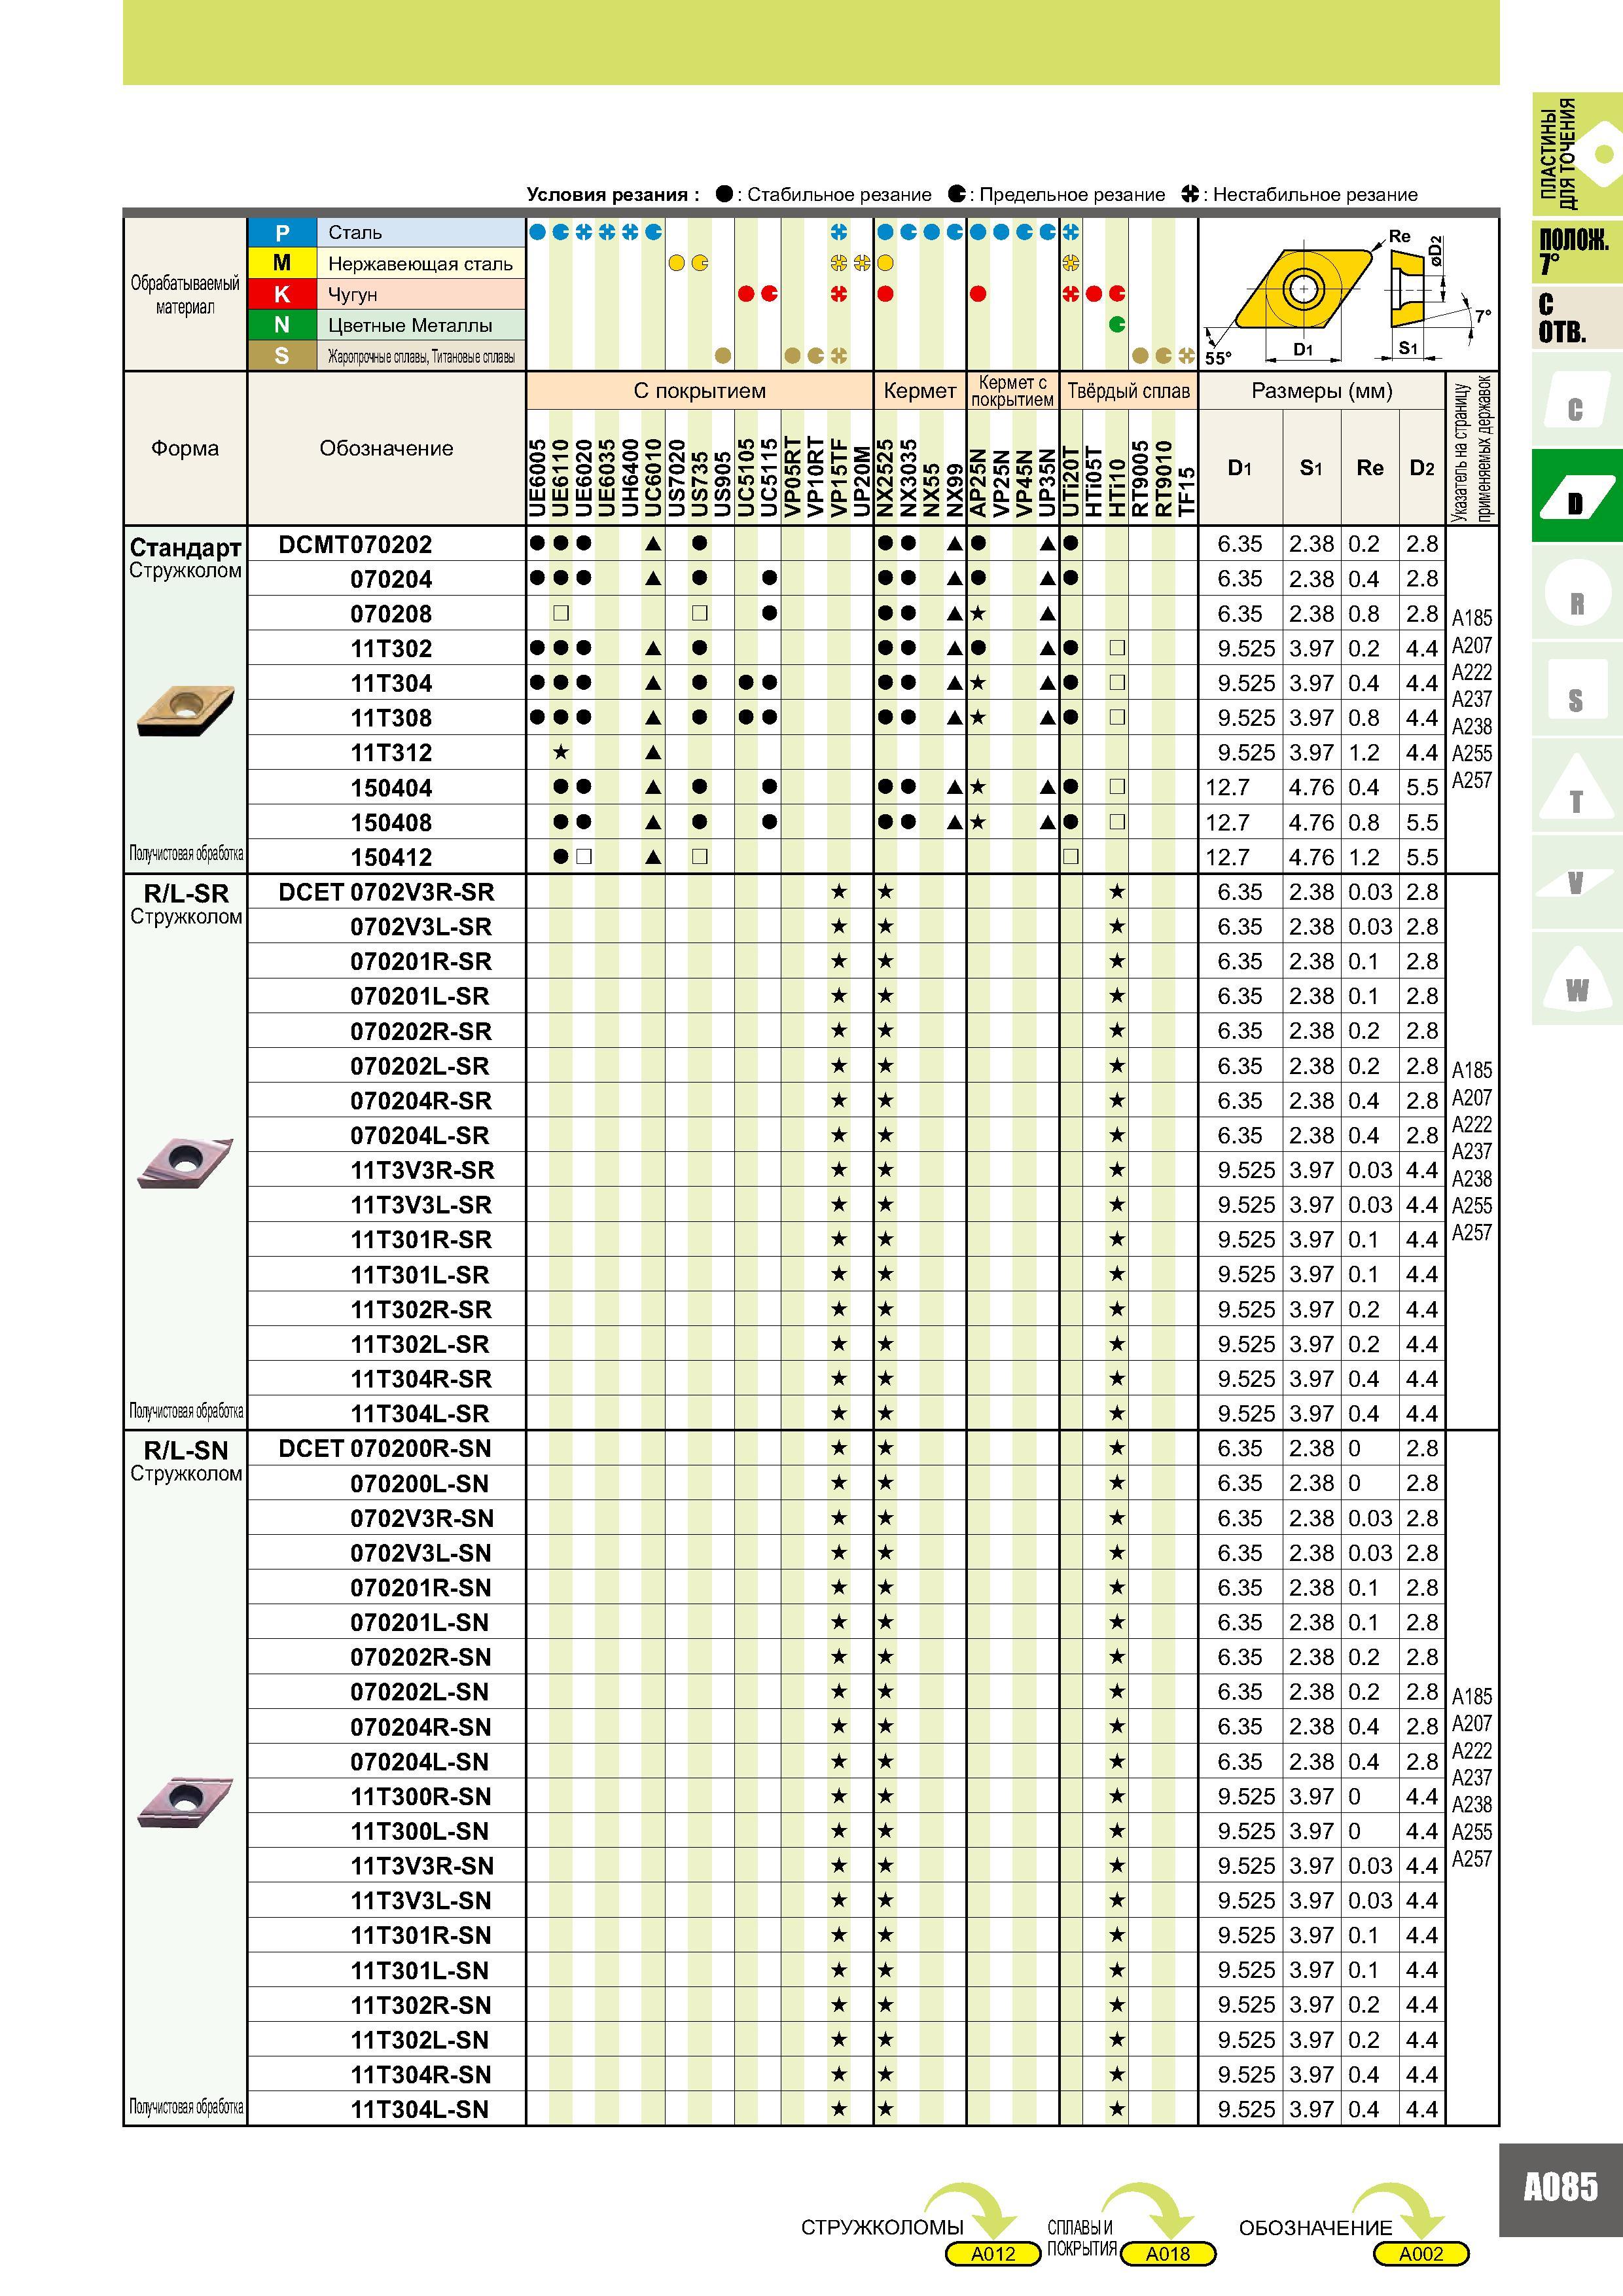Click the 11T3V3L-SN designation
The height and width of the screenshot is (2296, 1623).
(421, 1901)
